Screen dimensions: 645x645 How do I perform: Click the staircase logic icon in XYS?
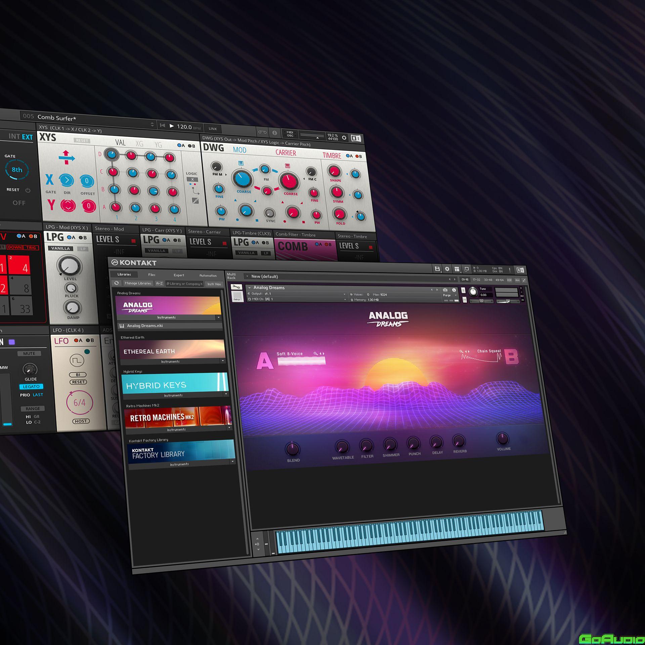[x=196, y=201]
